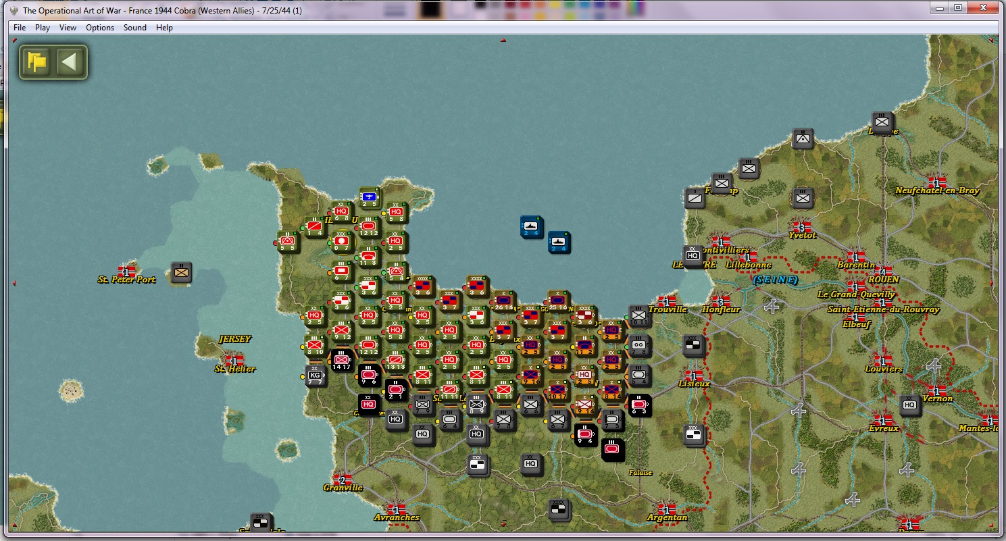1006x541 pixels.
Task: Select the infantry counter beside St. Peter Port
Action: [181, 272]
